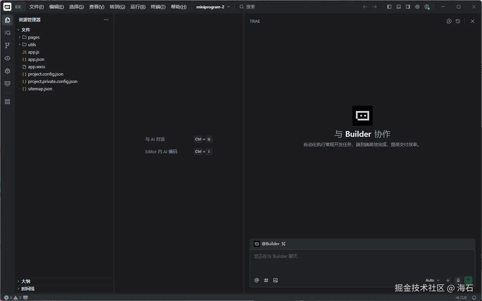This screenshot has height=301, width=482.
Task: Click the errors and warnings counter in the status bar
Action: coord(13,298)
